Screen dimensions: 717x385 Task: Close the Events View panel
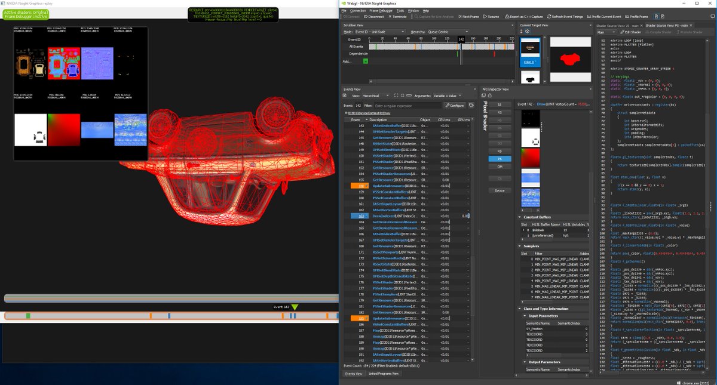(x=476, y=89)
